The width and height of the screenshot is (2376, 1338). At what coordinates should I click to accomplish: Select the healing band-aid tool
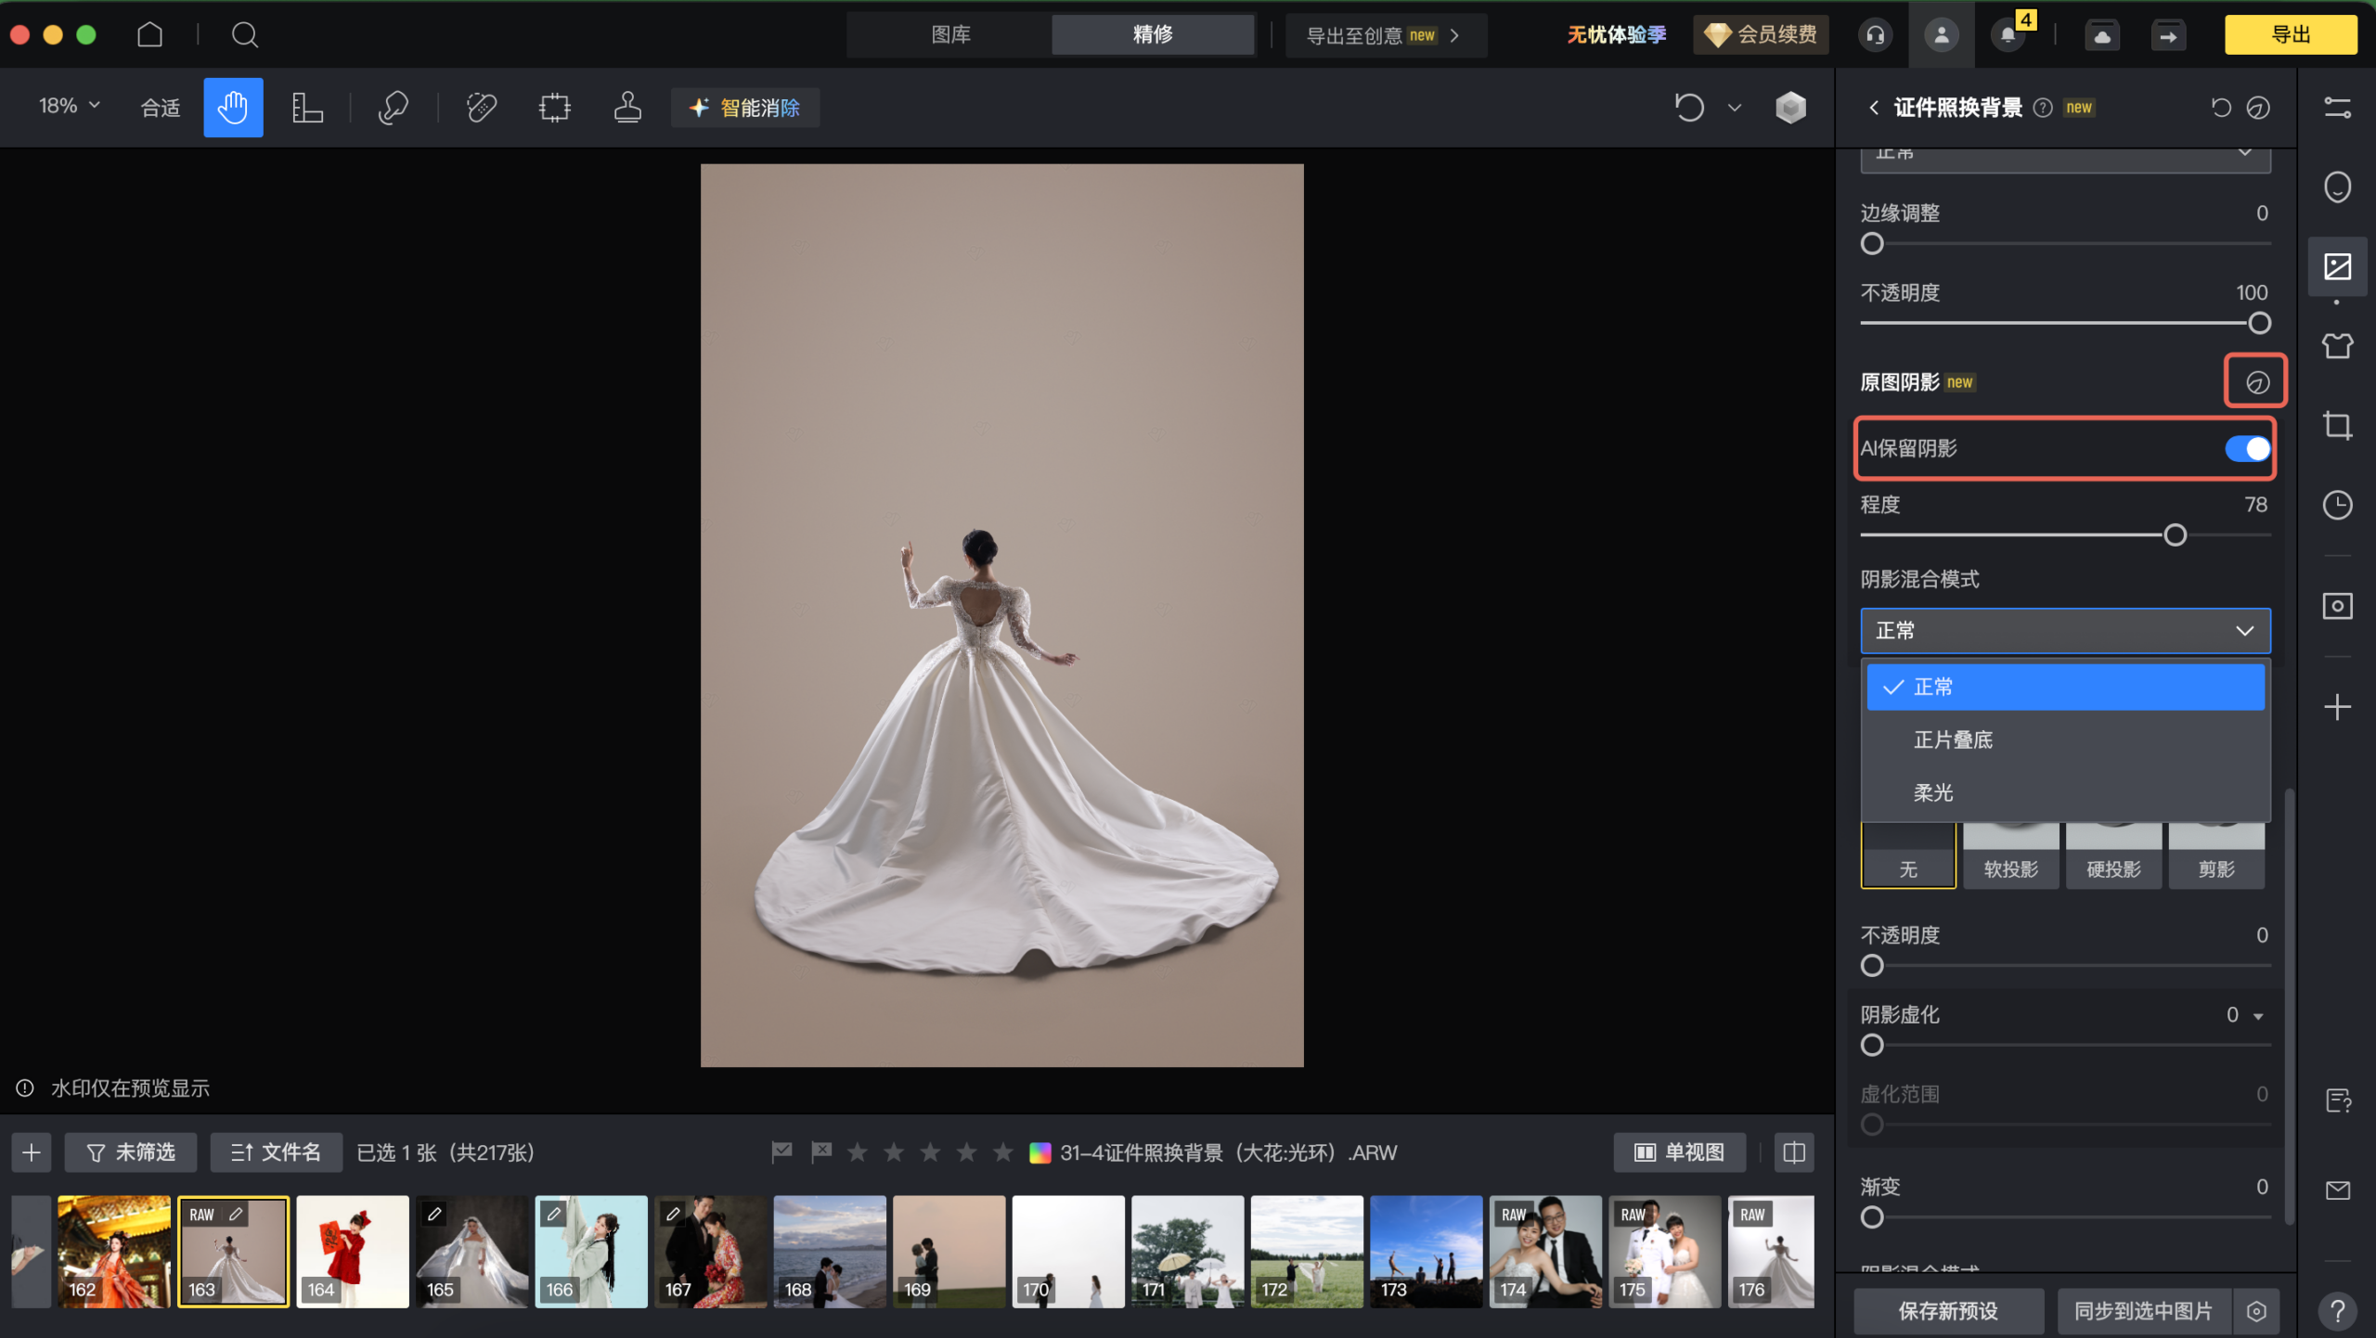click(x=482, y=107)
